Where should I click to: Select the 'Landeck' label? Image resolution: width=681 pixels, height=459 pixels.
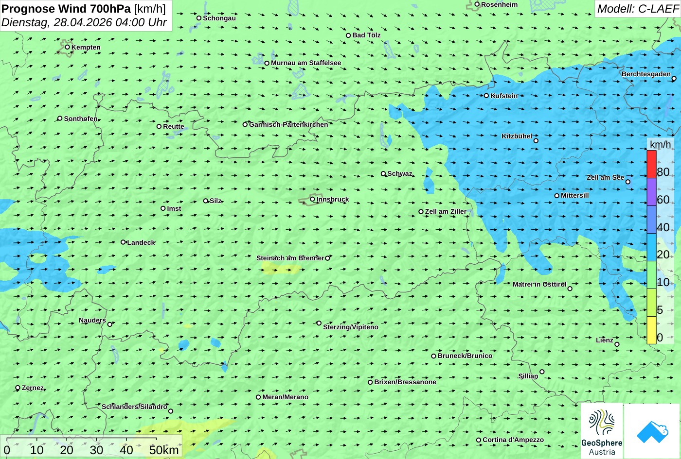pos(141,242)
